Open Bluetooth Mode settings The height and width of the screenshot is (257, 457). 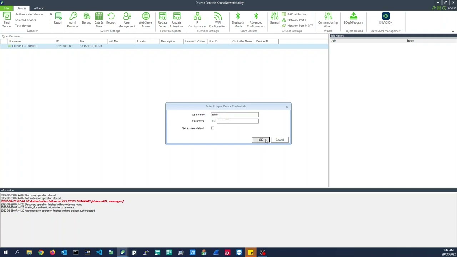(238, 20)
